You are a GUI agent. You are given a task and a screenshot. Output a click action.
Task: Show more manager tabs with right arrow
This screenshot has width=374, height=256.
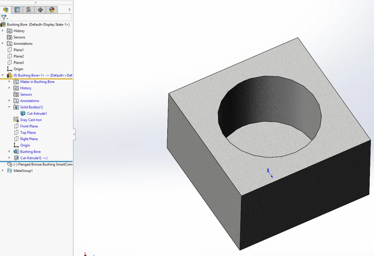pyautogui.click(x=69, y=9)
